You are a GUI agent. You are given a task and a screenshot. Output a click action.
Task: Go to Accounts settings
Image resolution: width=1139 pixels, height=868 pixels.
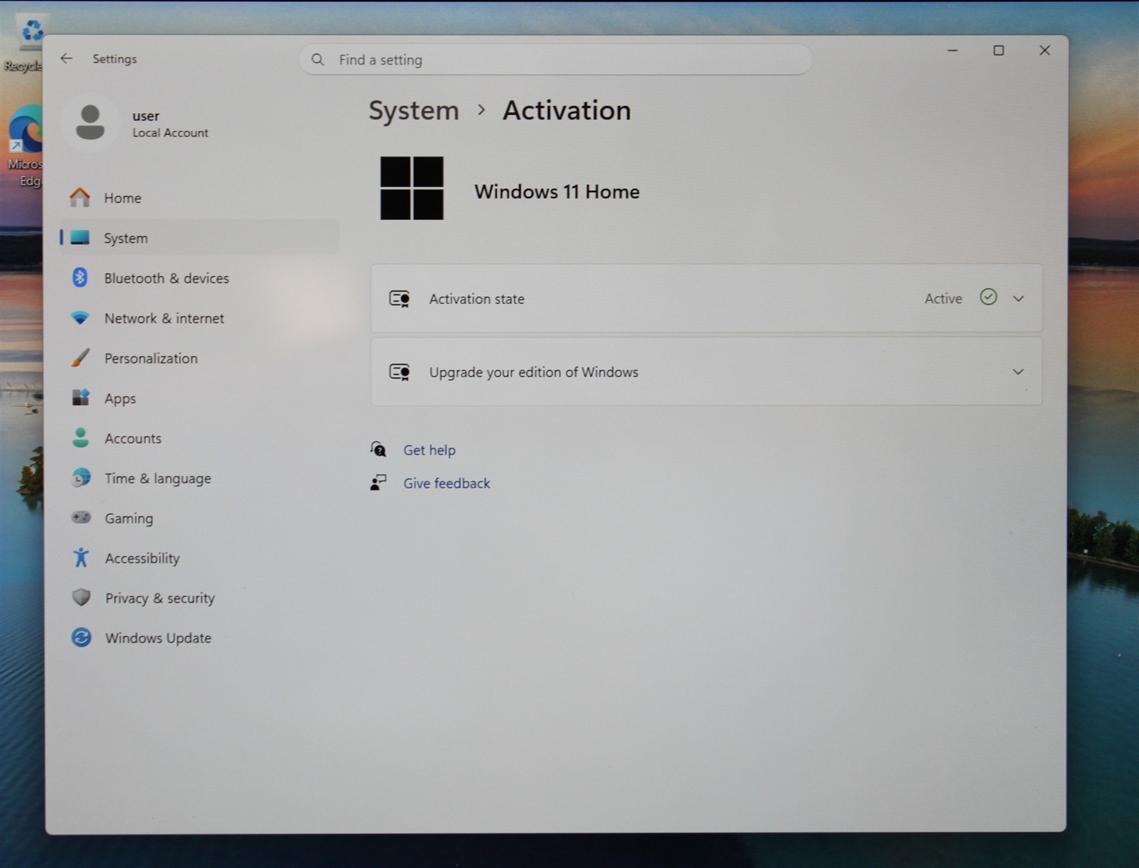pos(132,438)
